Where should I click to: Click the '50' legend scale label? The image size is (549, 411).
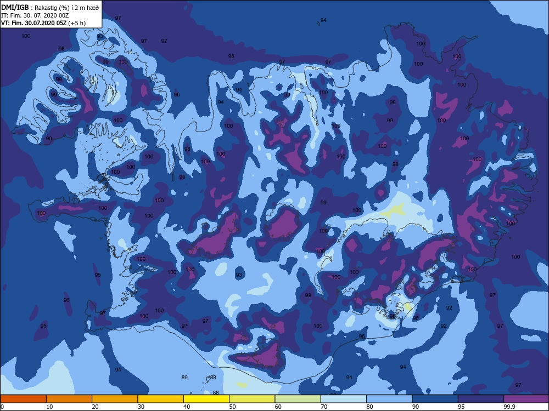click(x=232, y=407)
